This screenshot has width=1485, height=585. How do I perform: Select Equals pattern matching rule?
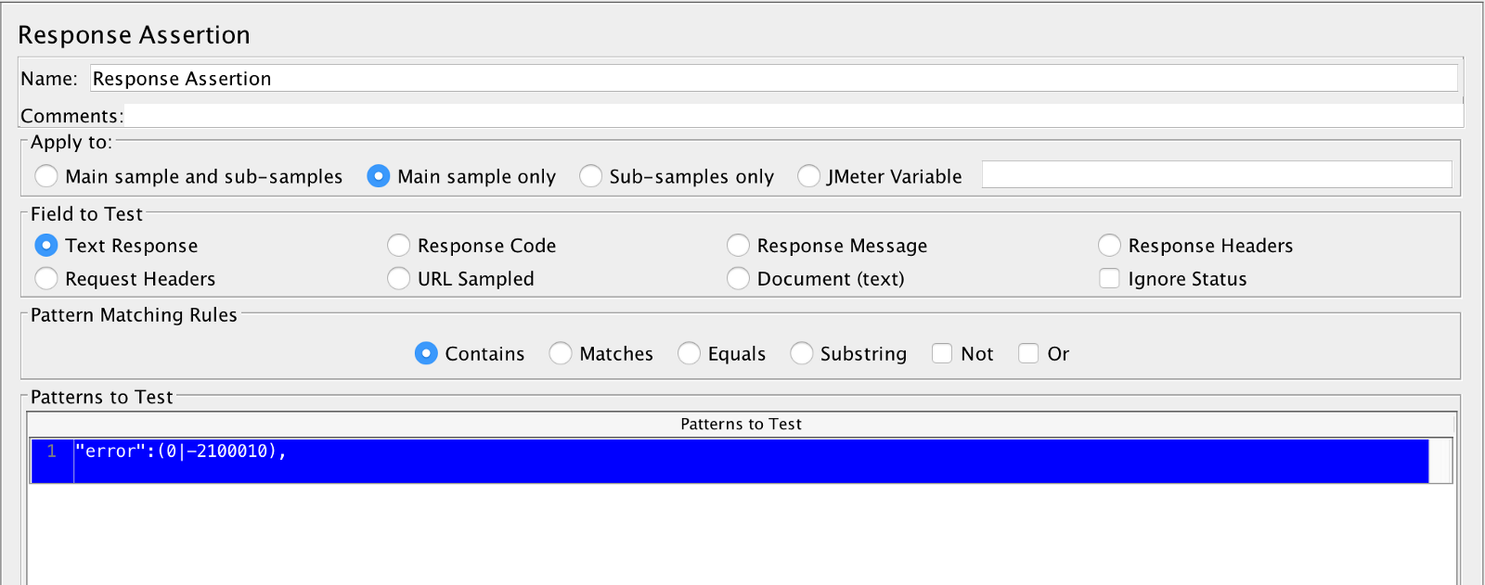[689, 353]
